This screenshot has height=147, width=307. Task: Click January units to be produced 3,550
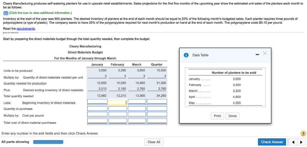103,71
